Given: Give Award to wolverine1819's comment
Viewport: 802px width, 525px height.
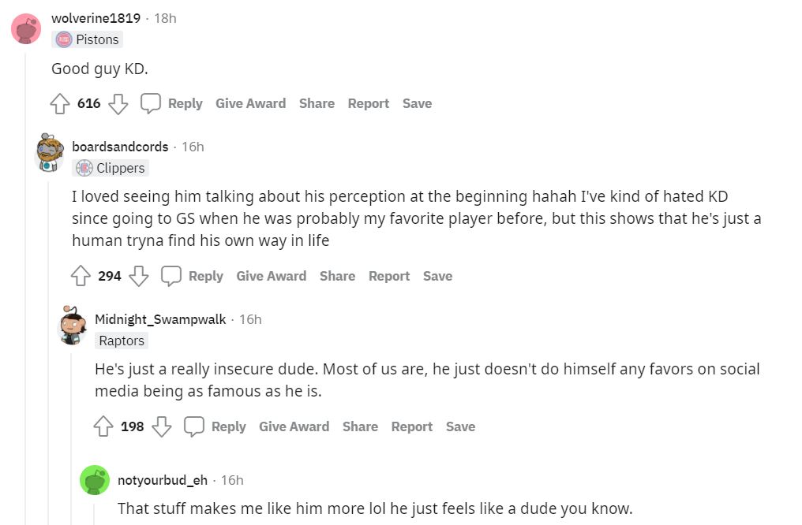Looking at the screenshot, I should 250,103.
